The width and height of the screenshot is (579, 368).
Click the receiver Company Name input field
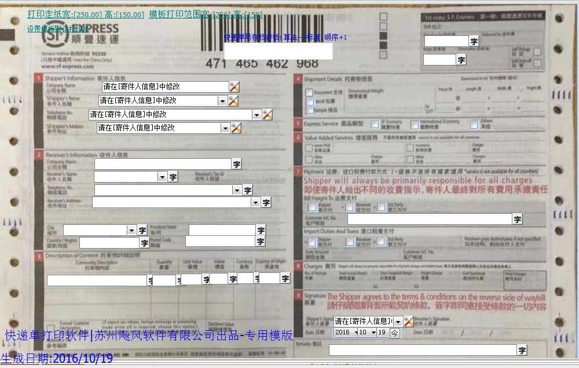coord(163,164)
